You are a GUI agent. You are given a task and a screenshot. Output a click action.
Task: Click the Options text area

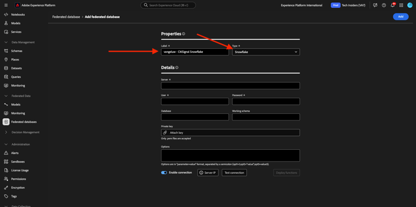tap(230, 155)
